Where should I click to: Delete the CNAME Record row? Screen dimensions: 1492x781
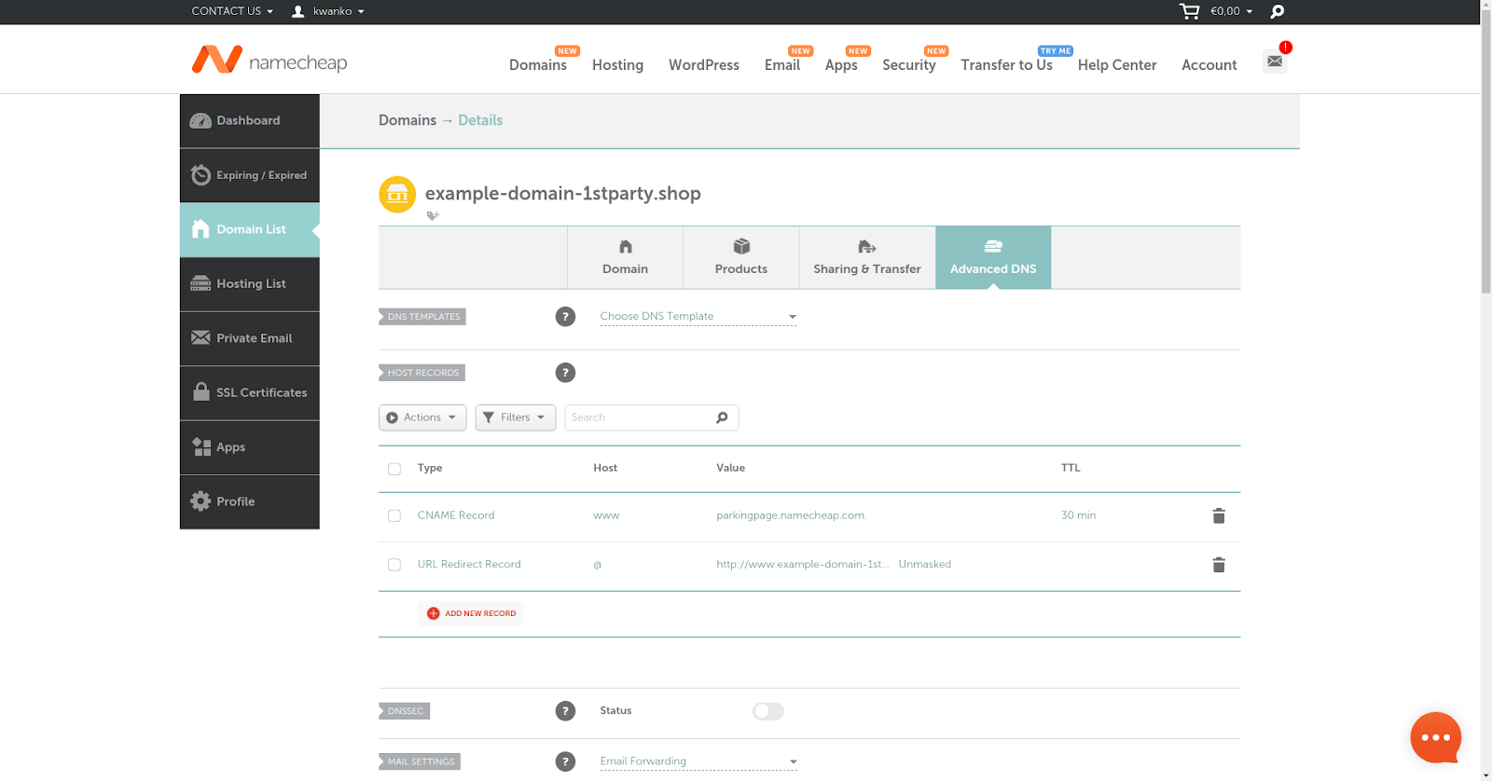1218,515
